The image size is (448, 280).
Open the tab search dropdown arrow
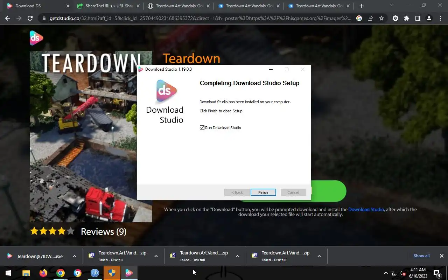click(x=392, y=6)
